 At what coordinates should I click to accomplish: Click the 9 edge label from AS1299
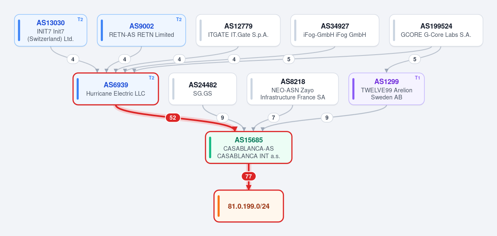click(x=327, y=118)
